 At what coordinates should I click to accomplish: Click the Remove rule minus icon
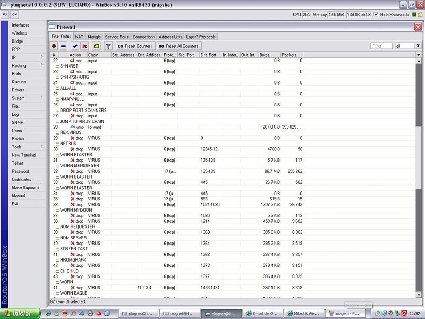pos(63,46)
